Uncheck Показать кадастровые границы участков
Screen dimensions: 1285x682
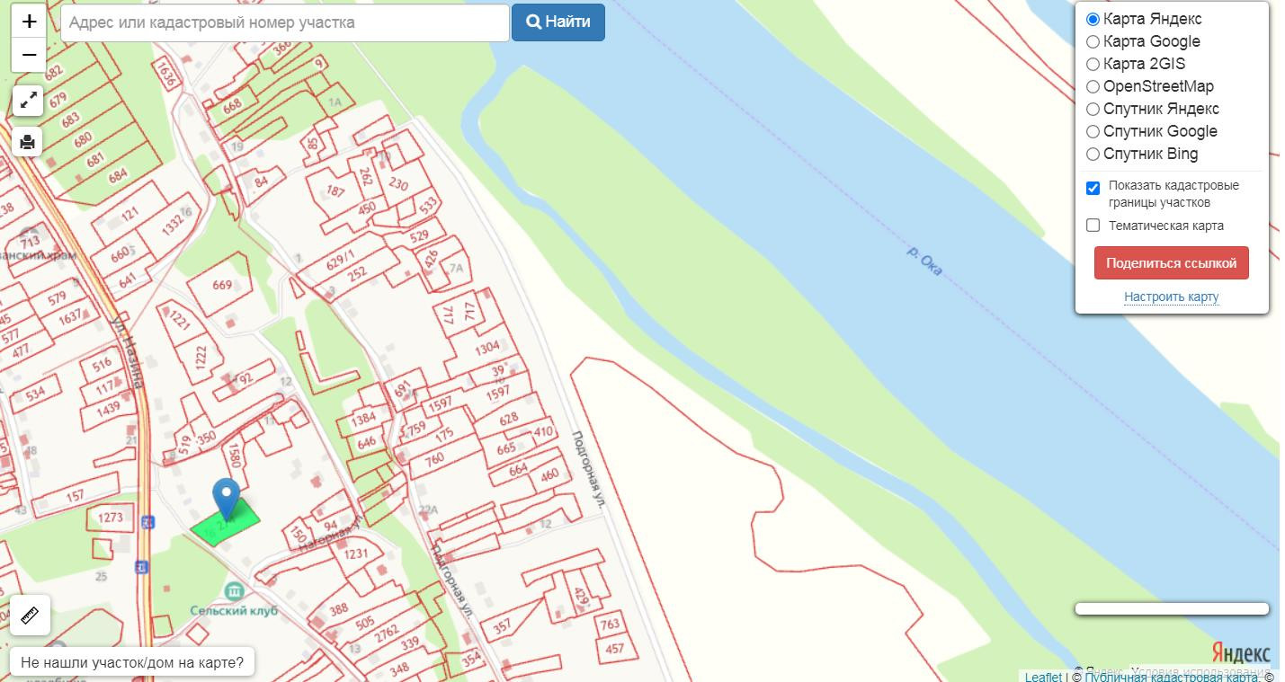[1093, 188]
